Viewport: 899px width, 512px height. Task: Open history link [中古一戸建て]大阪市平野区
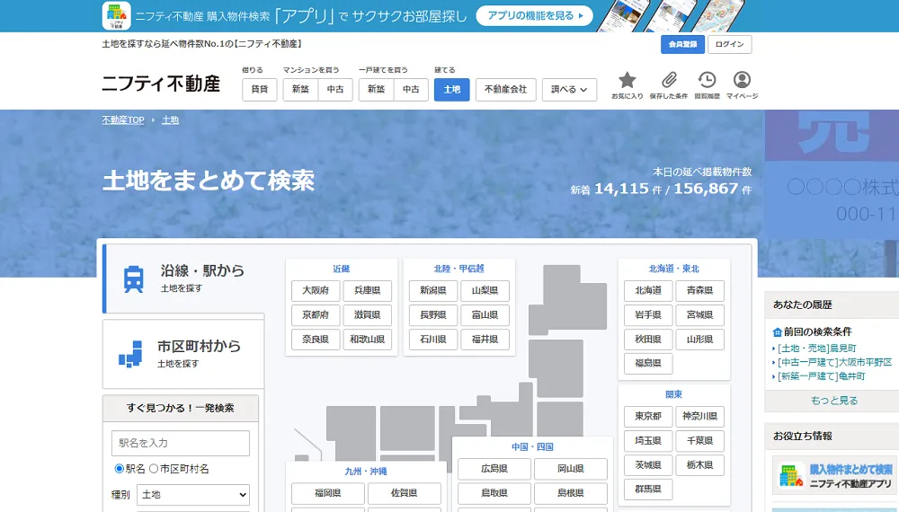pyautogui.click(x=835, y=363)
